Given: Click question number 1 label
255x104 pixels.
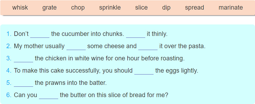Looking at the screenshot, I should pos(9,34).
